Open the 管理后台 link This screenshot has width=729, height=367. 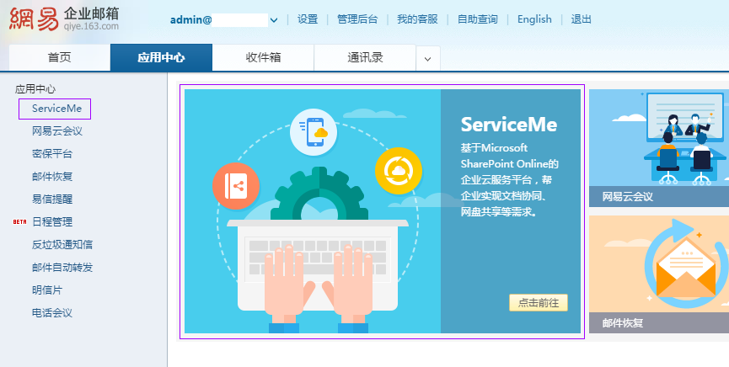357,19
